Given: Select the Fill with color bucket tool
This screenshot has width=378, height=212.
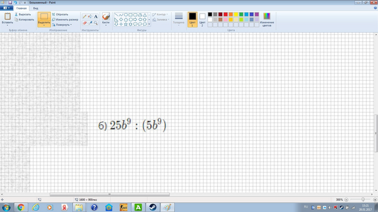Looking at the screenshot, I should pyautogui.click(x=90, y=16).
